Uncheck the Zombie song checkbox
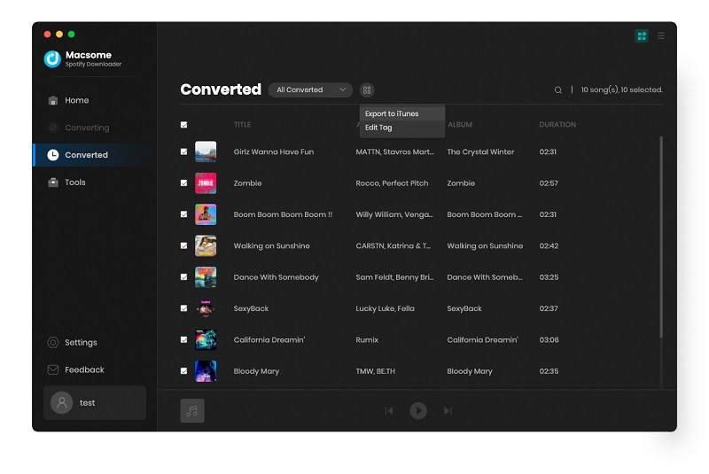709x474 pixels. click(x=184, y=183)
